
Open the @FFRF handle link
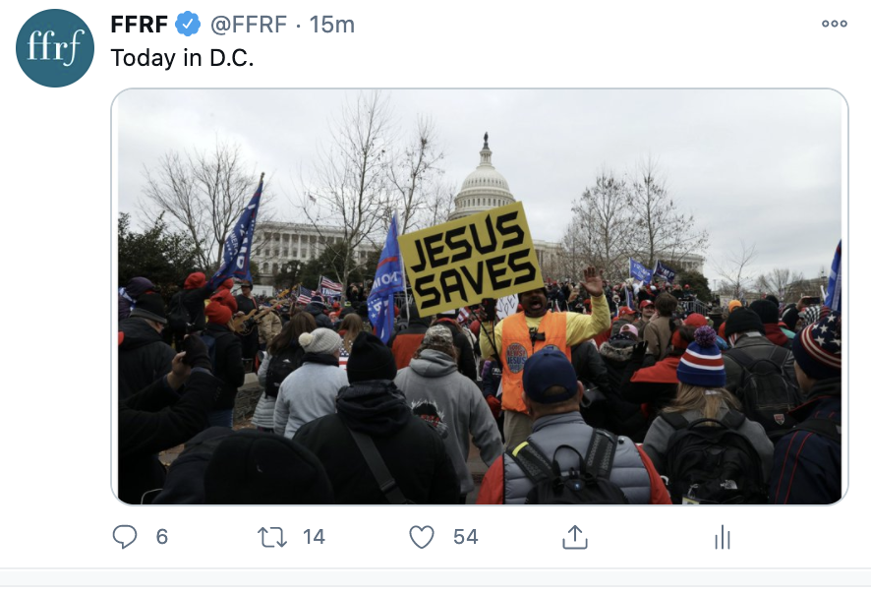coord(249,25)
